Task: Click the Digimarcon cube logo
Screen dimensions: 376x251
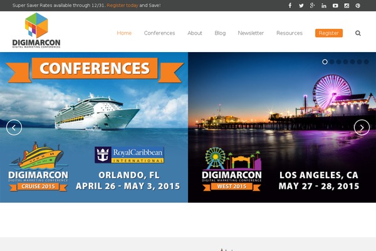Action: [x=36, y=30]
